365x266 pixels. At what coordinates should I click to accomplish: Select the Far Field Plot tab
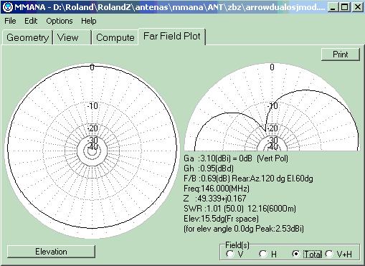[172, 37]
